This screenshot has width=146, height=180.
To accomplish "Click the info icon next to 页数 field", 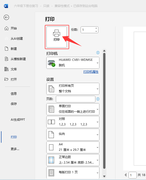I will [x=98, y=99].
